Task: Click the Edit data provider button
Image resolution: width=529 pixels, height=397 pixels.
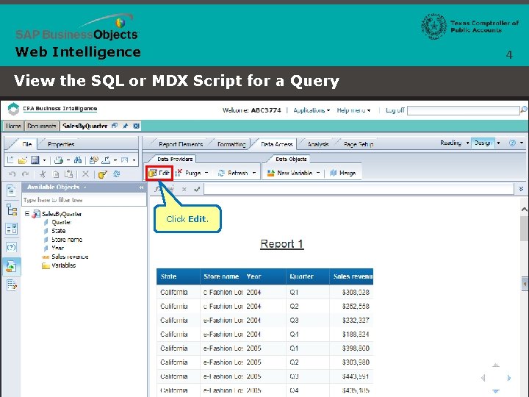Action: pos(159,173)
